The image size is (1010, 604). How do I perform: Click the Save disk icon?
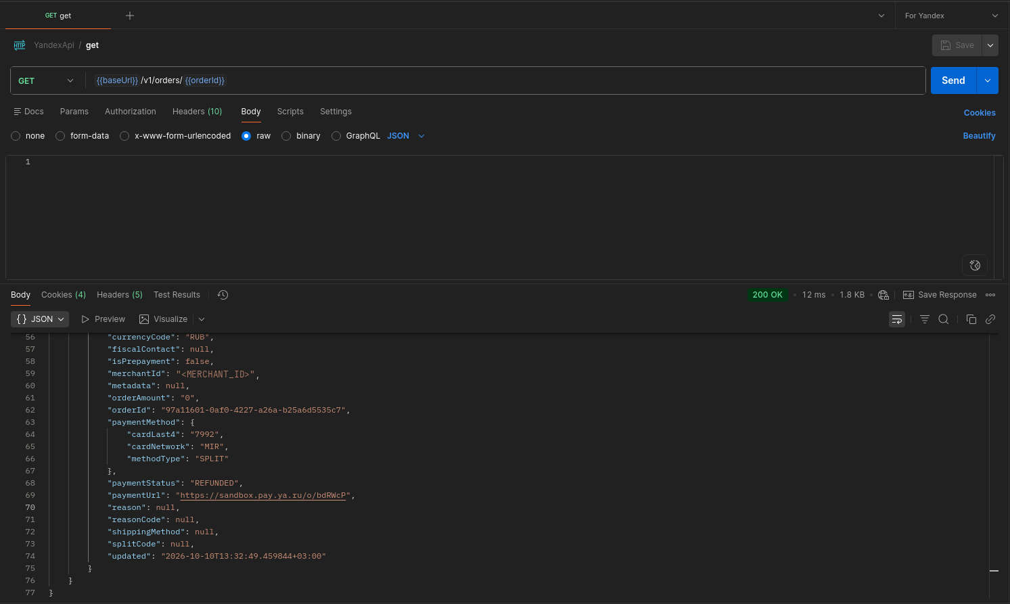[x=946, y=45]
